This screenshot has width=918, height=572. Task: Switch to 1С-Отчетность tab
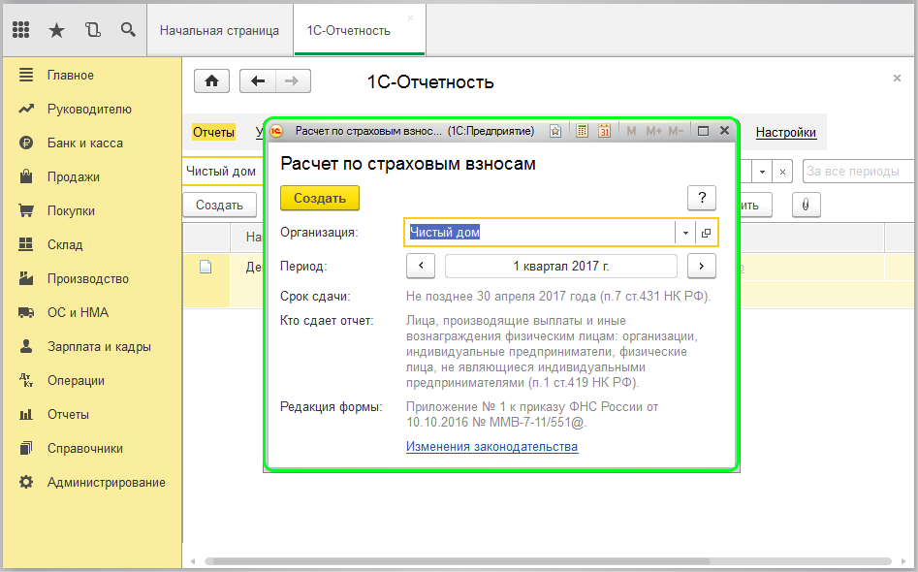pyautogui.click(x=348, y=30)
